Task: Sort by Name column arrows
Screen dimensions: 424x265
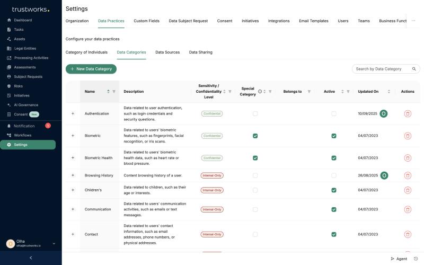Action: coord(108,91)
